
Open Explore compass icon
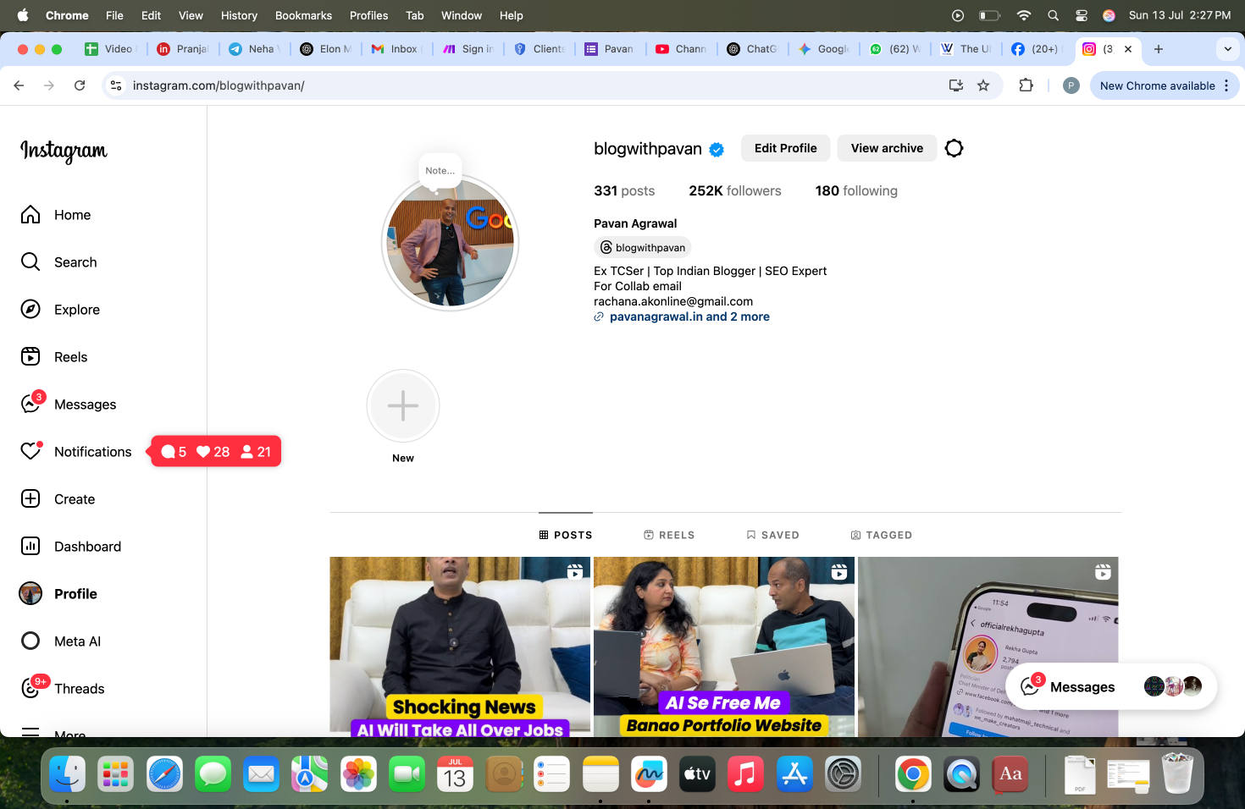[x=30, y=310]
